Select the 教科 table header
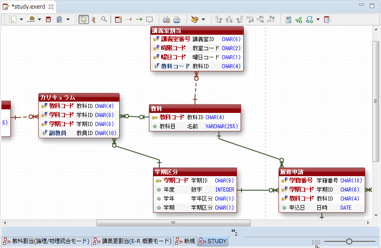 [x=195, y=109]
